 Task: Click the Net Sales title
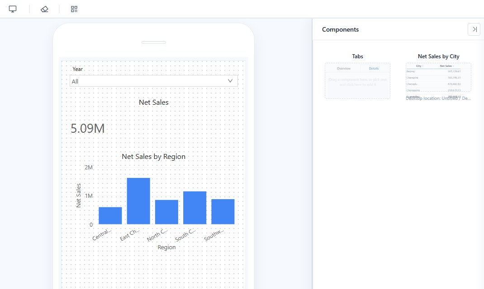pos(154,103)
